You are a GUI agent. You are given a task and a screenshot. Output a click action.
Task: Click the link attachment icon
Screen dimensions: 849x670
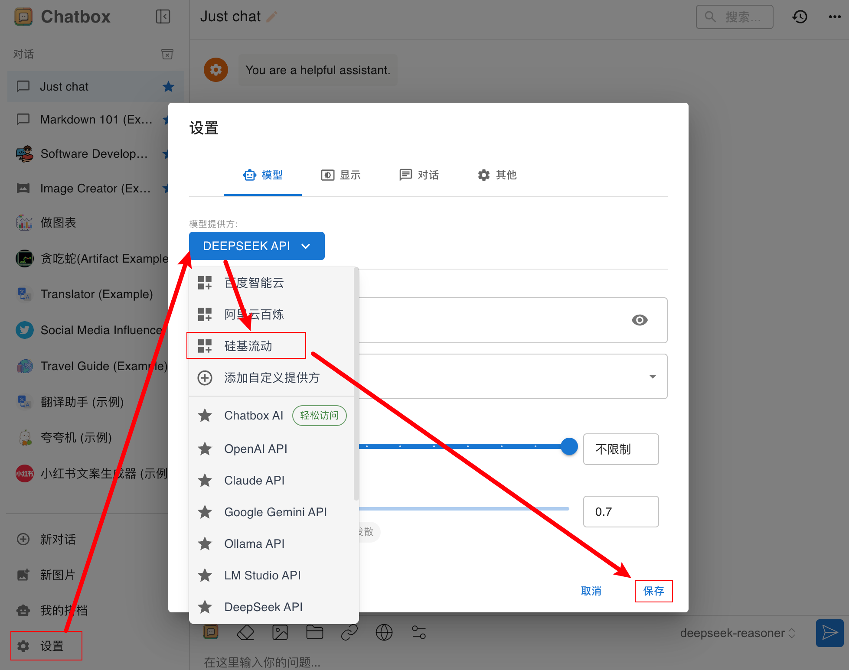pyautogui.click(x=349, y=633)
